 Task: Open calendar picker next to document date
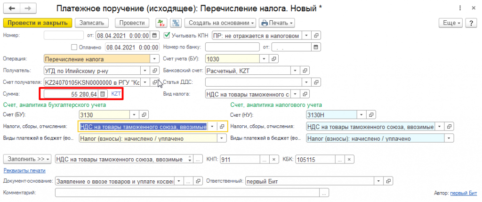click(x=154, y=35)
